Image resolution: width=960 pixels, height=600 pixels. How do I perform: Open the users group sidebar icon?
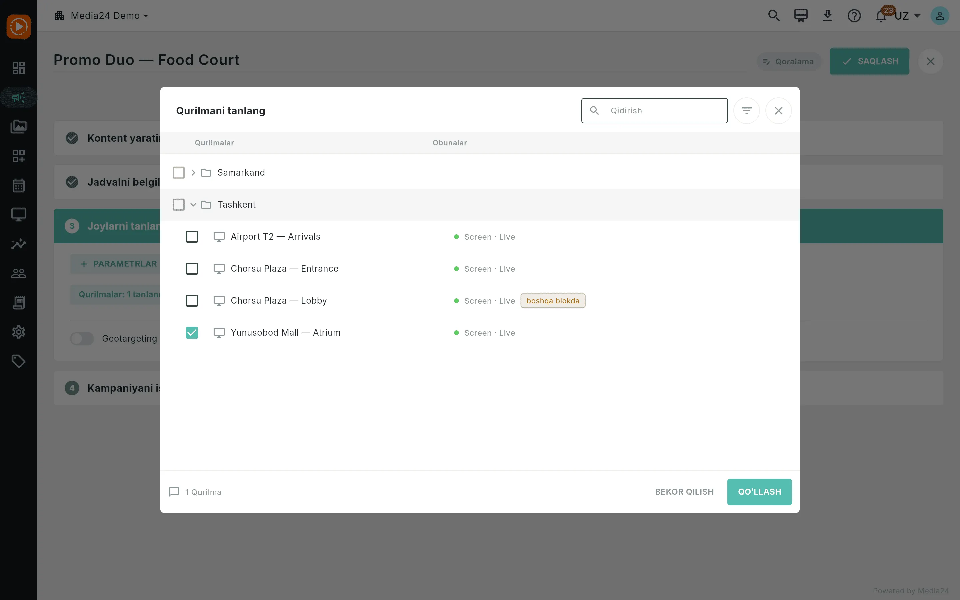(19, 273)
